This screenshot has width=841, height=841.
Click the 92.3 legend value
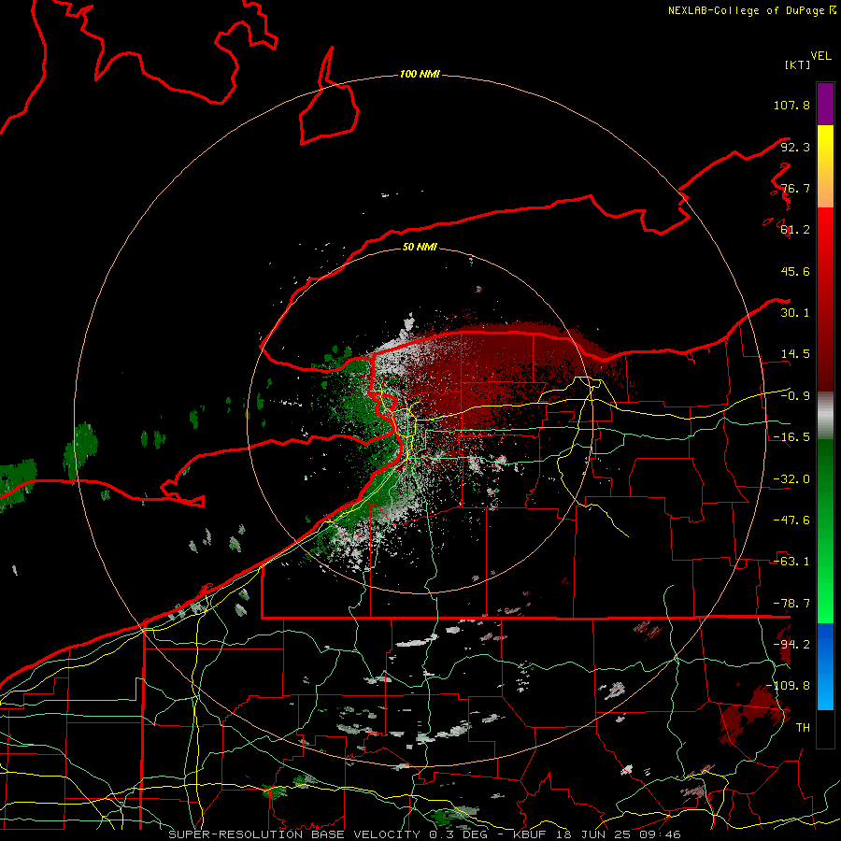click(795, 147)
